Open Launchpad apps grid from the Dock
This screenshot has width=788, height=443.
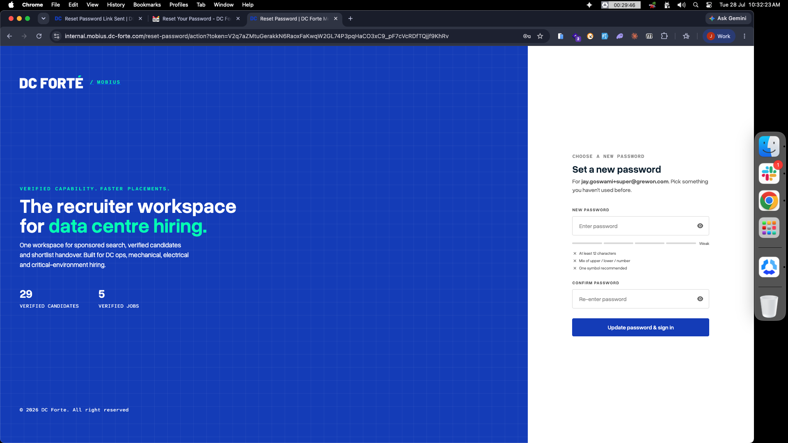click(769, 228)
